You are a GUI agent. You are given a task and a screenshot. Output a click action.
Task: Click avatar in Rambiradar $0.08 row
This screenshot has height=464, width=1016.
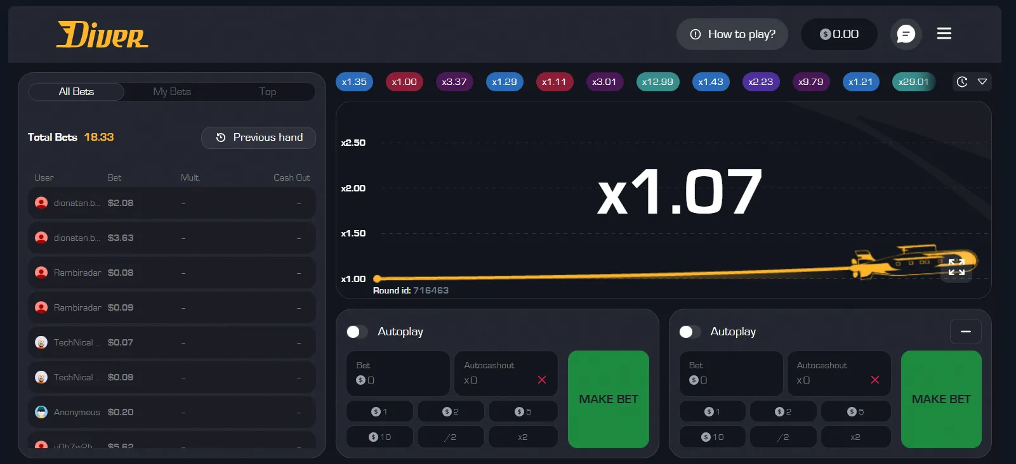(41, 273)
